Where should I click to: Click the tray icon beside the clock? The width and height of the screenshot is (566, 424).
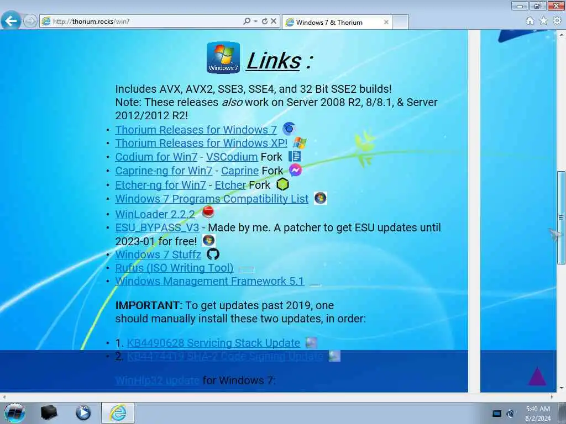click(x=510, y=414)
